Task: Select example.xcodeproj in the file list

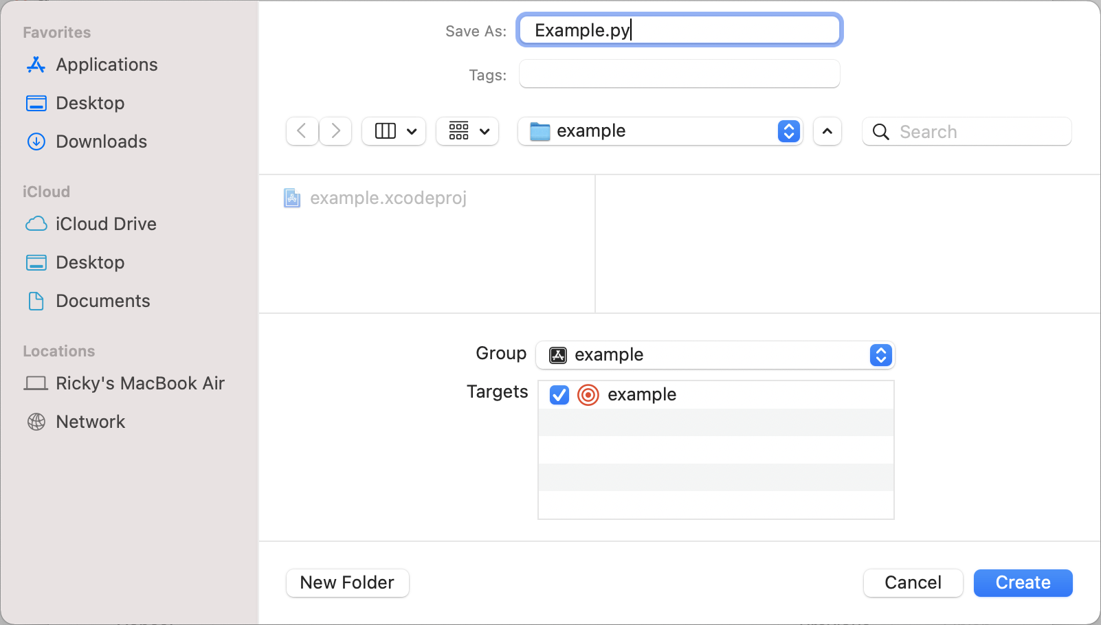Action: pyautogui.click(x=388, y=198)
